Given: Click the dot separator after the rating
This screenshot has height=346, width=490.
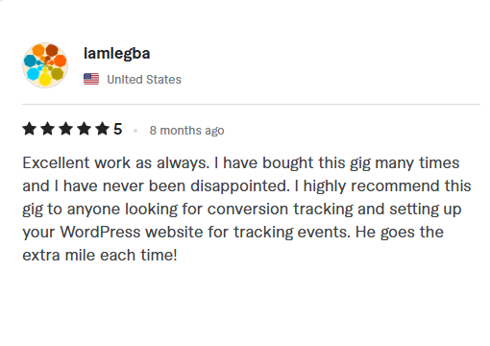Looking at the screenshot, I should coord(135,131).
